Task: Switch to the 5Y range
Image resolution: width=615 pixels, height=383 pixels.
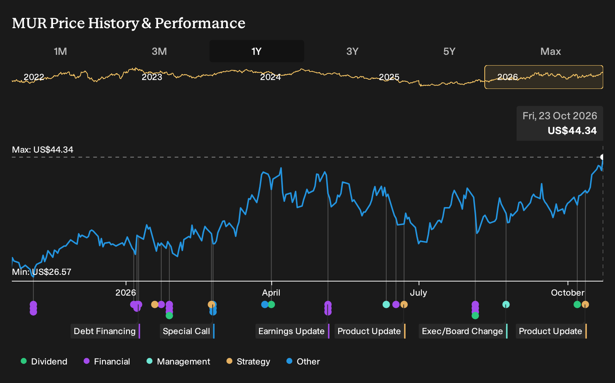Action: tap(449, 51)
